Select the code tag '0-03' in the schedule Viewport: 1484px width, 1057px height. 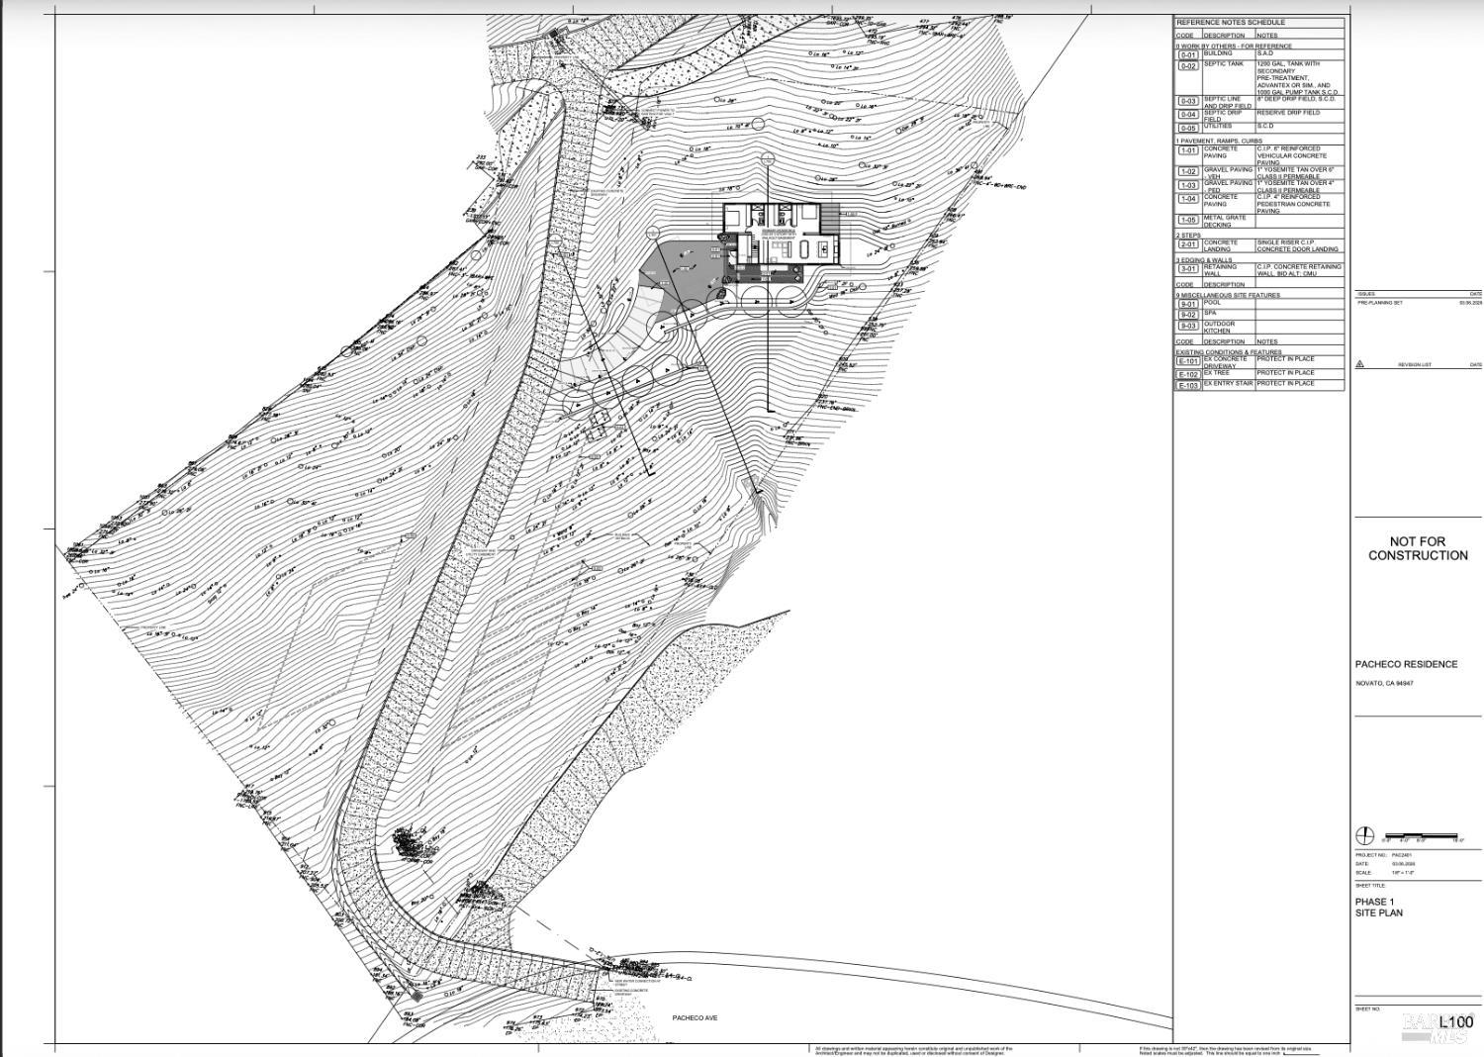pos(1188,102)
